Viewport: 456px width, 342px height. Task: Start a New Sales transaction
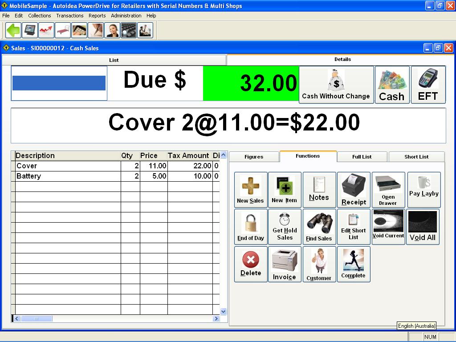pyautogui.click(x=250, y=190)
